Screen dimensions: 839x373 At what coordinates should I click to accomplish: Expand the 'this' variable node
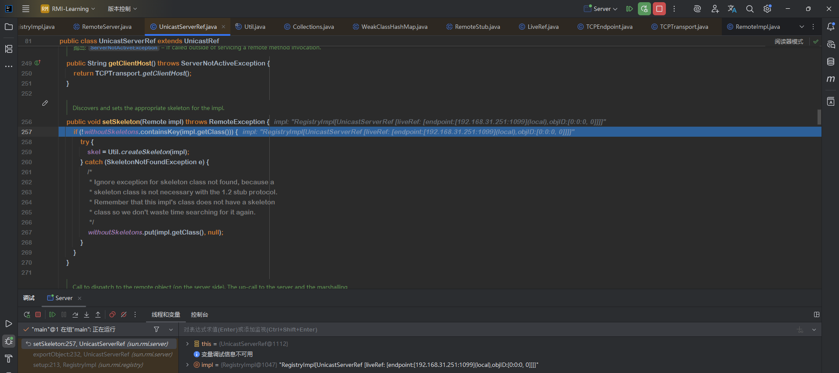click(188, 344)
